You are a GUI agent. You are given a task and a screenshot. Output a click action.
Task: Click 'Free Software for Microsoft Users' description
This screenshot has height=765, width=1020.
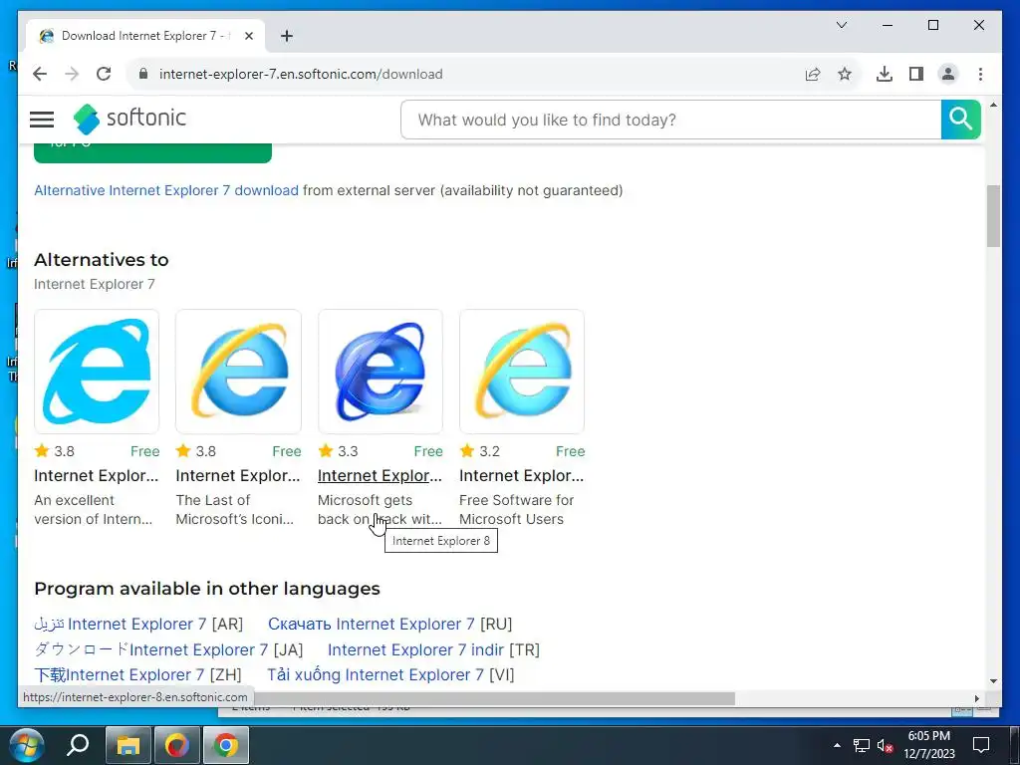coord(517,510)
